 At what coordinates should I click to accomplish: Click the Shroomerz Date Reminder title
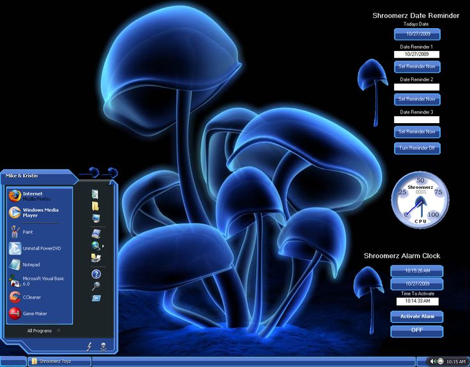click(x=416, y=16)
